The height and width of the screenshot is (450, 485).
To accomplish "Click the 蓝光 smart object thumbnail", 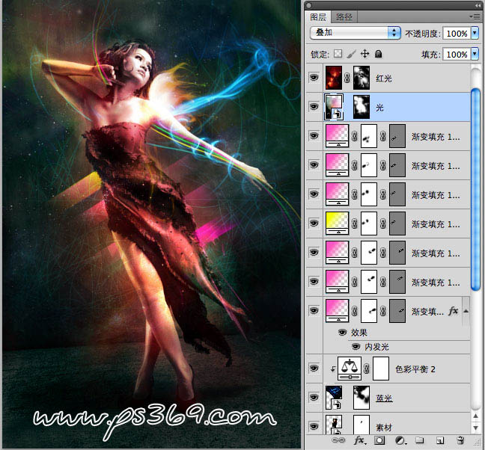I will pyautogui.click(x=334, y=398).
